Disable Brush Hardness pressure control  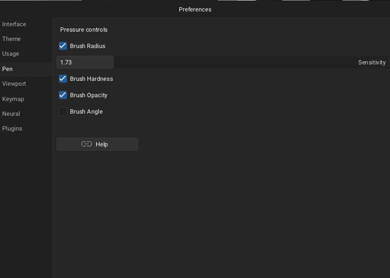63,79
